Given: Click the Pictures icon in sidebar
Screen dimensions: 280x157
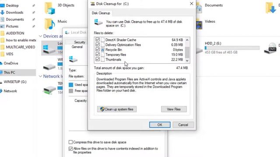Looking at the screenshot, I should (2, 26).
